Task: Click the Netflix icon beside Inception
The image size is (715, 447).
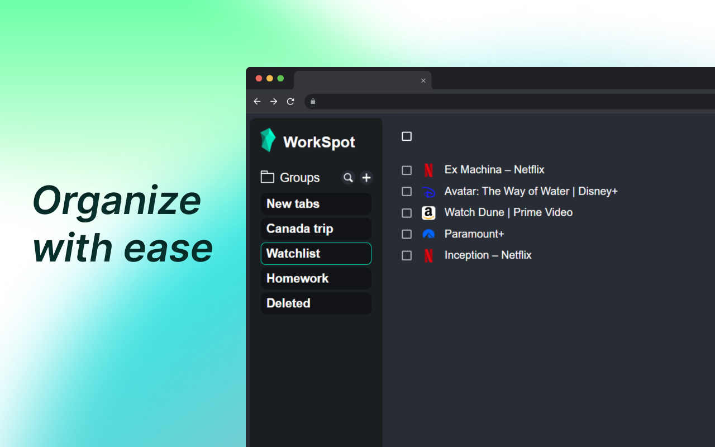Action: [x=428, y=255]
